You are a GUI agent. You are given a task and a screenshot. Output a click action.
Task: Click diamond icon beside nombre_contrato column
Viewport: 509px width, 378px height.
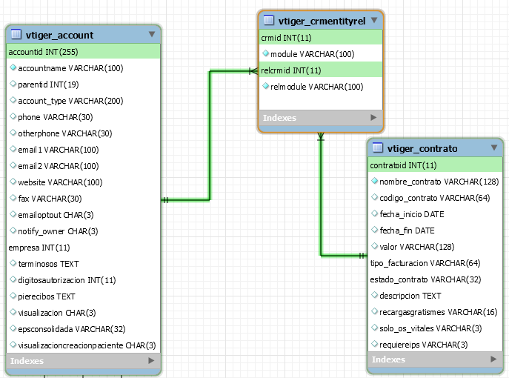point(375,181)
